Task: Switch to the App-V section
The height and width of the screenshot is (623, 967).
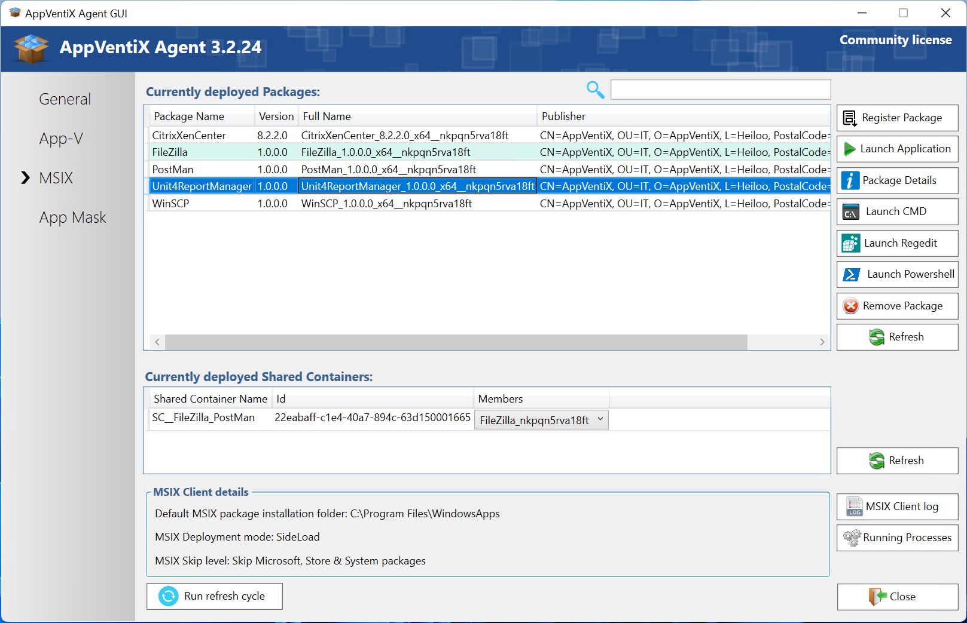Action: (61, 139)
